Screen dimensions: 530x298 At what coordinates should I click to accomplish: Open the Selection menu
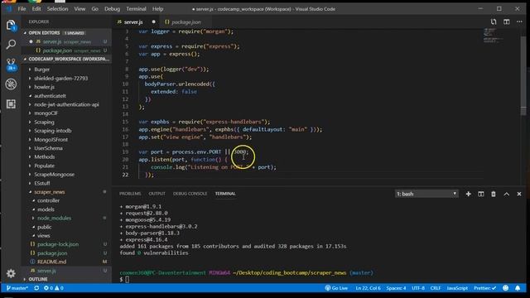[57, 9]
